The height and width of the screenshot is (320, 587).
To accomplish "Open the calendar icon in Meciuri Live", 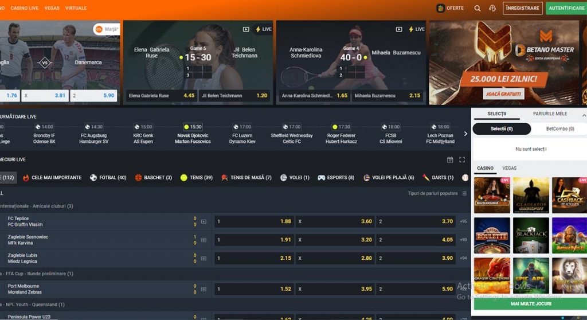I will pos(450,159).
